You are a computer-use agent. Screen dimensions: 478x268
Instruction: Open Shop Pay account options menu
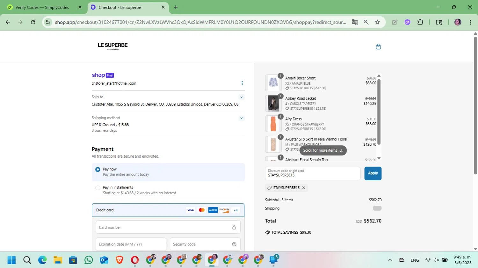(242, 83)
